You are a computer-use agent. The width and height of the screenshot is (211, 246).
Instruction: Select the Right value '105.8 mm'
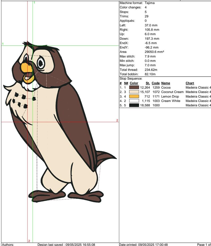[x=152, y=29]
